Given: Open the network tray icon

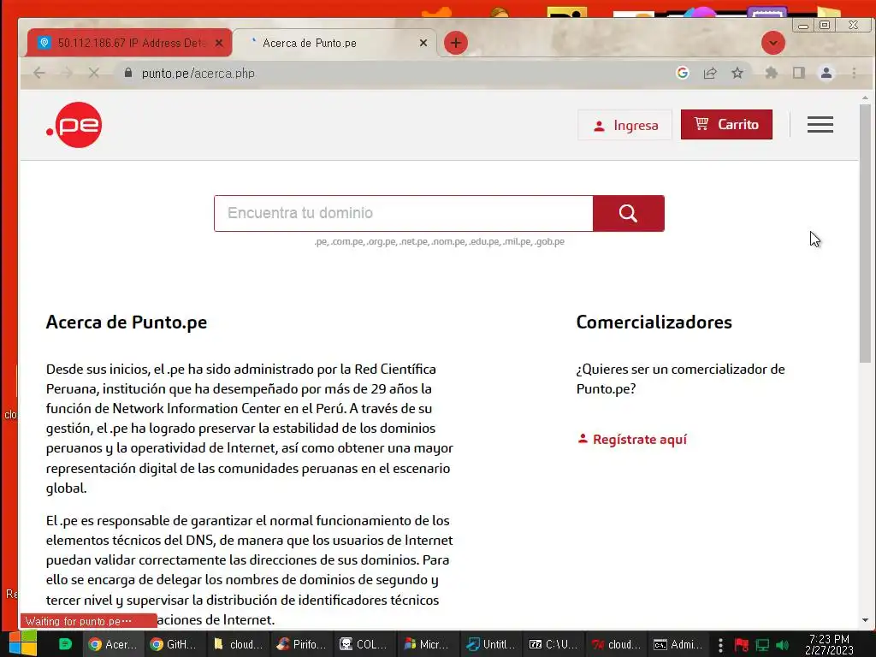Looking at the screenshot, I should coord(762,645).
